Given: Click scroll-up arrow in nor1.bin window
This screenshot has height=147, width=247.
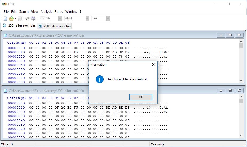Looking at the screenshot, I should [241, 41].
